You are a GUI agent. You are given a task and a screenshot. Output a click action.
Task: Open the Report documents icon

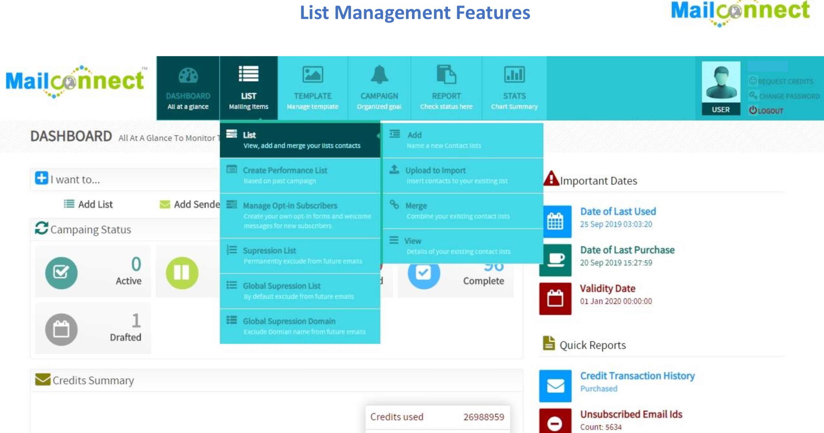[x=446, y=74]
